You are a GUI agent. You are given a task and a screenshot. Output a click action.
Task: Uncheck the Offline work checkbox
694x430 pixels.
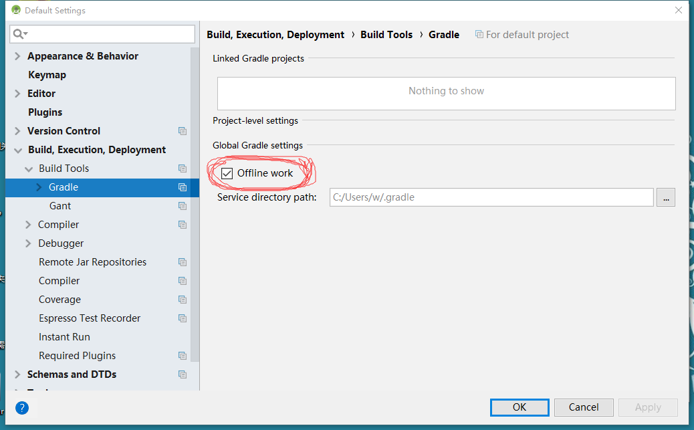[227, 173]
